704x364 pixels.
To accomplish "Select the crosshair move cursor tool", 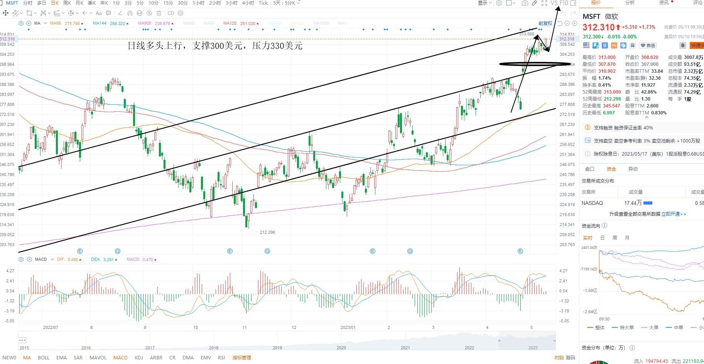I will coord(6,13).
